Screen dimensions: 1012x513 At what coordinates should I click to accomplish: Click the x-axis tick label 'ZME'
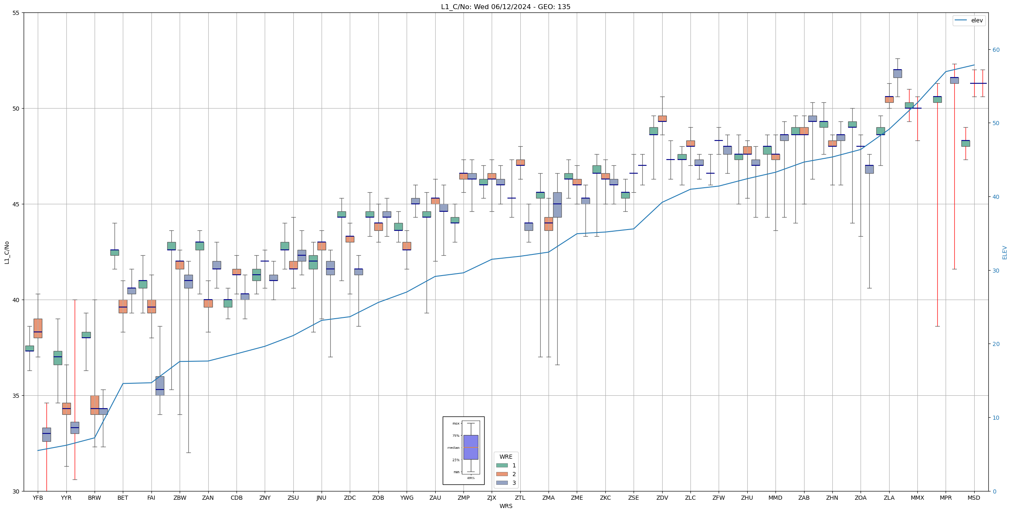click(577, 498)
